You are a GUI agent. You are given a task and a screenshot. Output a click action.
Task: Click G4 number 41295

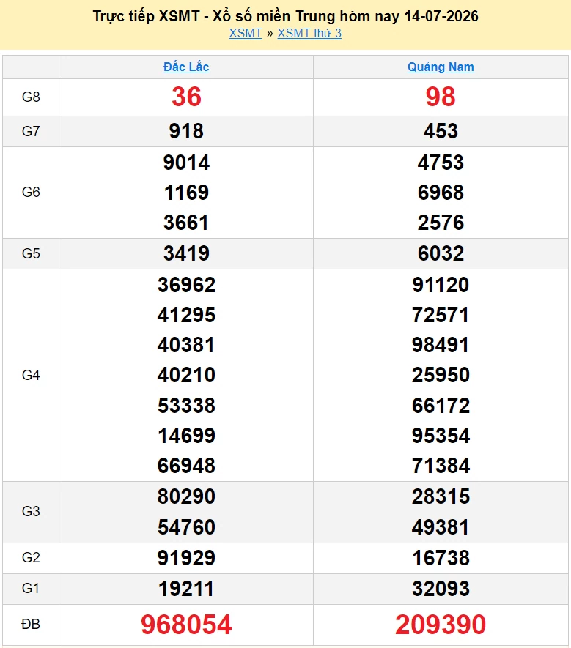point(186,315)
